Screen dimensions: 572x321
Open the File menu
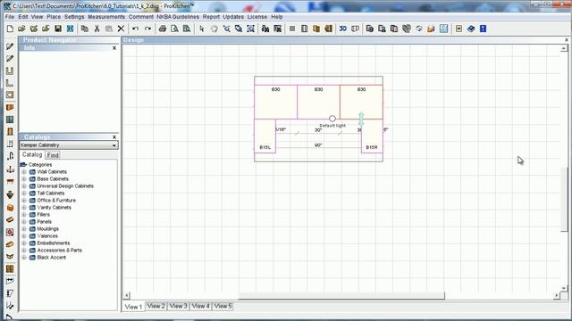pos(10,17)
